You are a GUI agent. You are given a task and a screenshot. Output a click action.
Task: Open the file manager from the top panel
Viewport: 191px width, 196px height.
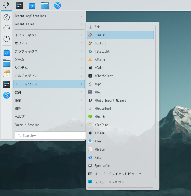pos(45,5)
